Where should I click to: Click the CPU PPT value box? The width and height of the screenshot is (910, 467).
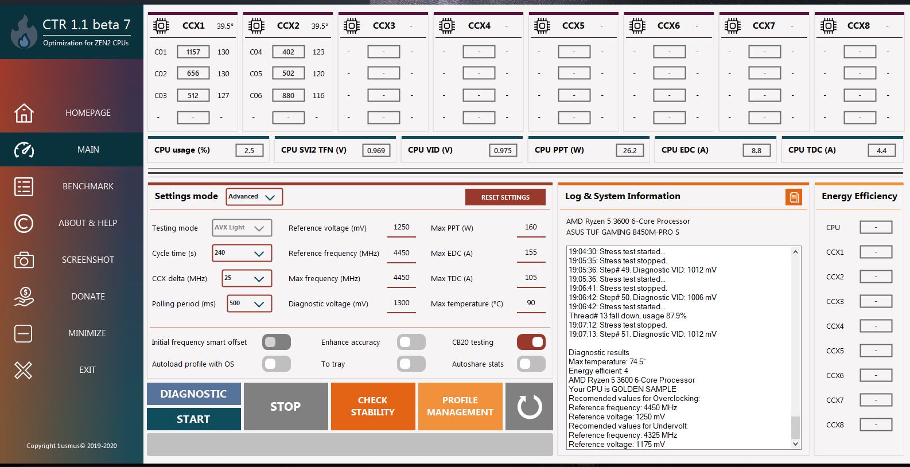pos(630,150)
